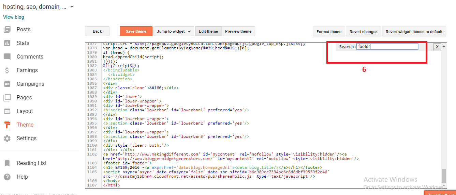Open the Reading List bookmark icon

(x=7, y=163)
